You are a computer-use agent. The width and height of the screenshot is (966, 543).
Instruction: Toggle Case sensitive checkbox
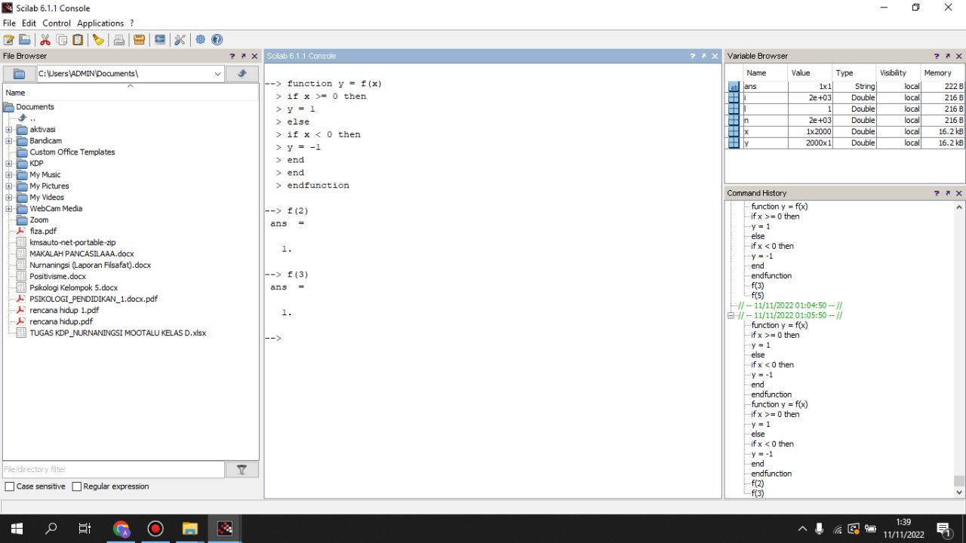[10, 486]
